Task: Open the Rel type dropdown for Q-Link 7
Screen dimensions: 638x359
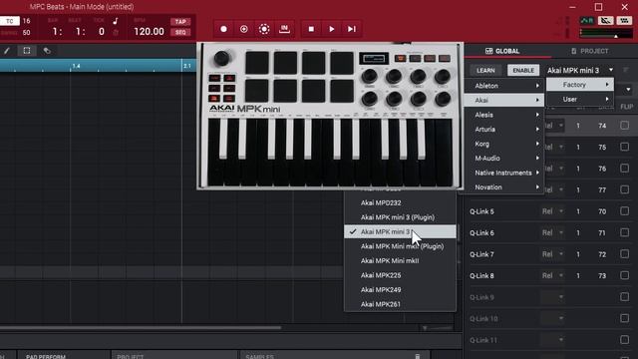Action: (x=552, y=254)
